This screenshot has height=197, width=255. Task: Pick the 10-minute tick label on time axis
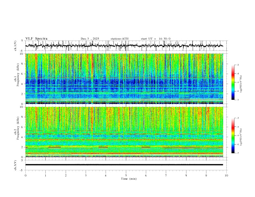click(226, 175)
